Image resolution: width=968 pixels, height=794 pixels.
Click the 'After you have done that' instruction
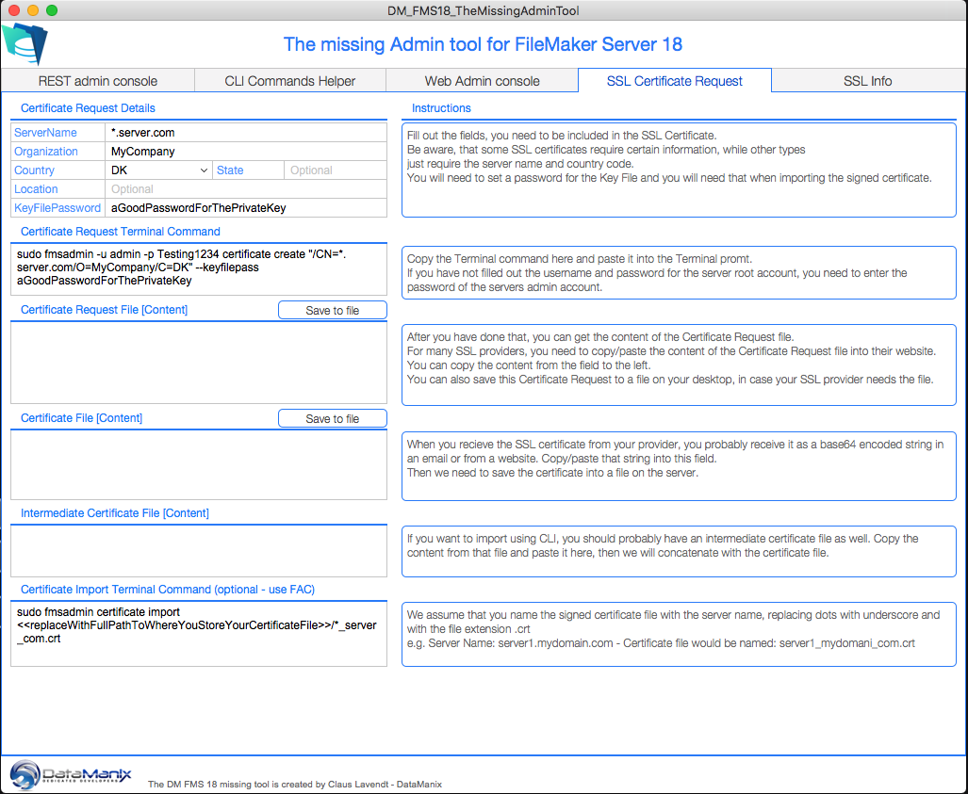pos(679,365)
